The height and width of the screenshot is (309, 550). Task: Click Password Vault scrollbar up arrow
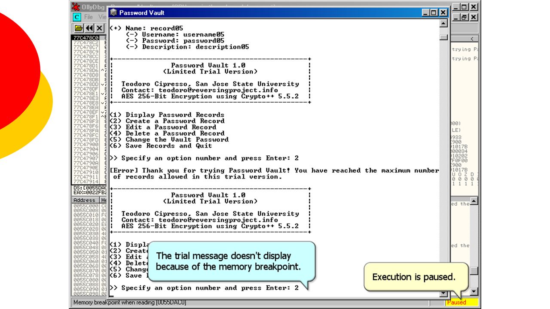[x=444, y=23]
